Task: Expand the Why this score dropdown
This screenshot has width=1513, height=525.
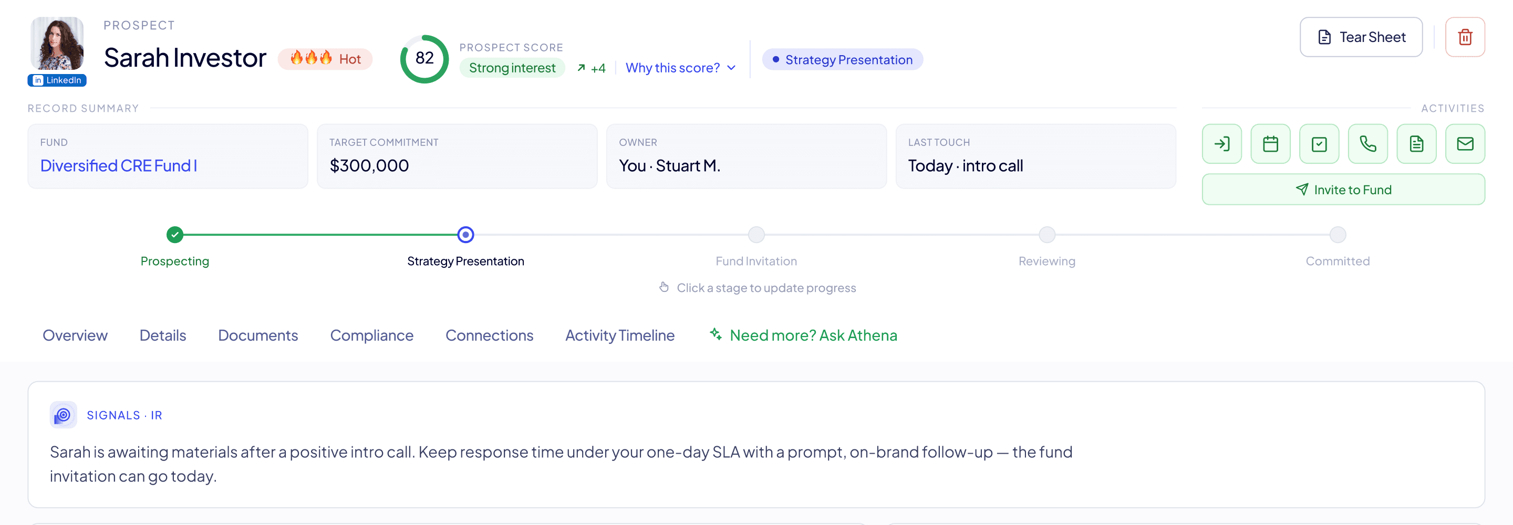Action: pos(680,68)
